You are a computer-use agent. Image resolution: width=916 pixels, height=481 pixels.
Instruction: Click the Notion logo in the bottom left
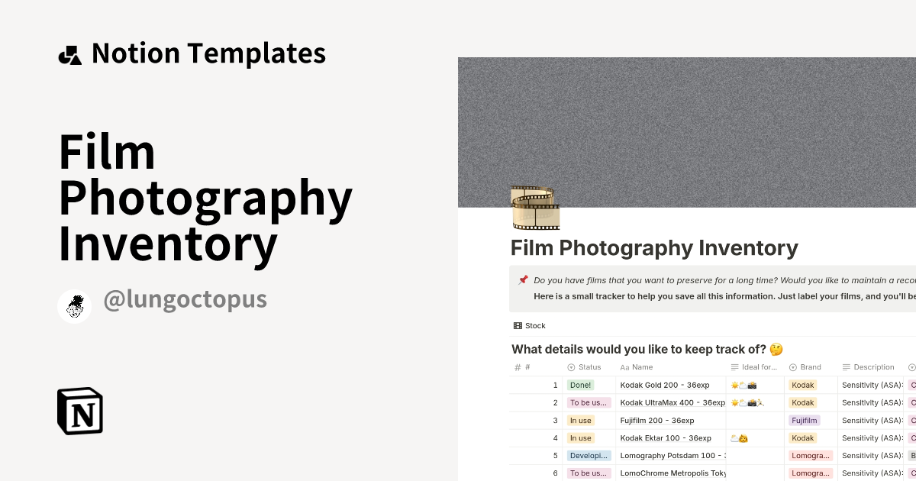tap(80, 411)
